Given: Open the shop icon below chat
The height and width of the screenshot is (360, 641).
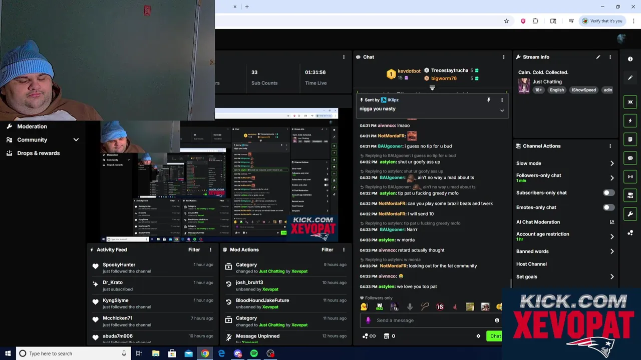Looking at the screenshot, I should pyautogui.click(x=386, y=336).
